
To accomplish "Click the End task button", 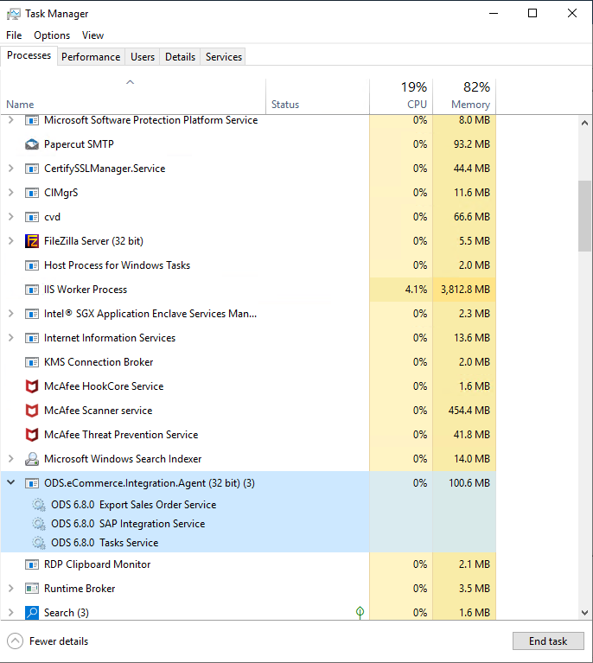I will click(x=548, y=641).
